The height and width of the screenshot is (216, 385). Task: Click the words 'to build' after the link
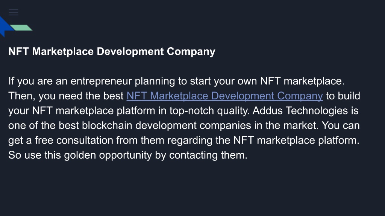343,96
